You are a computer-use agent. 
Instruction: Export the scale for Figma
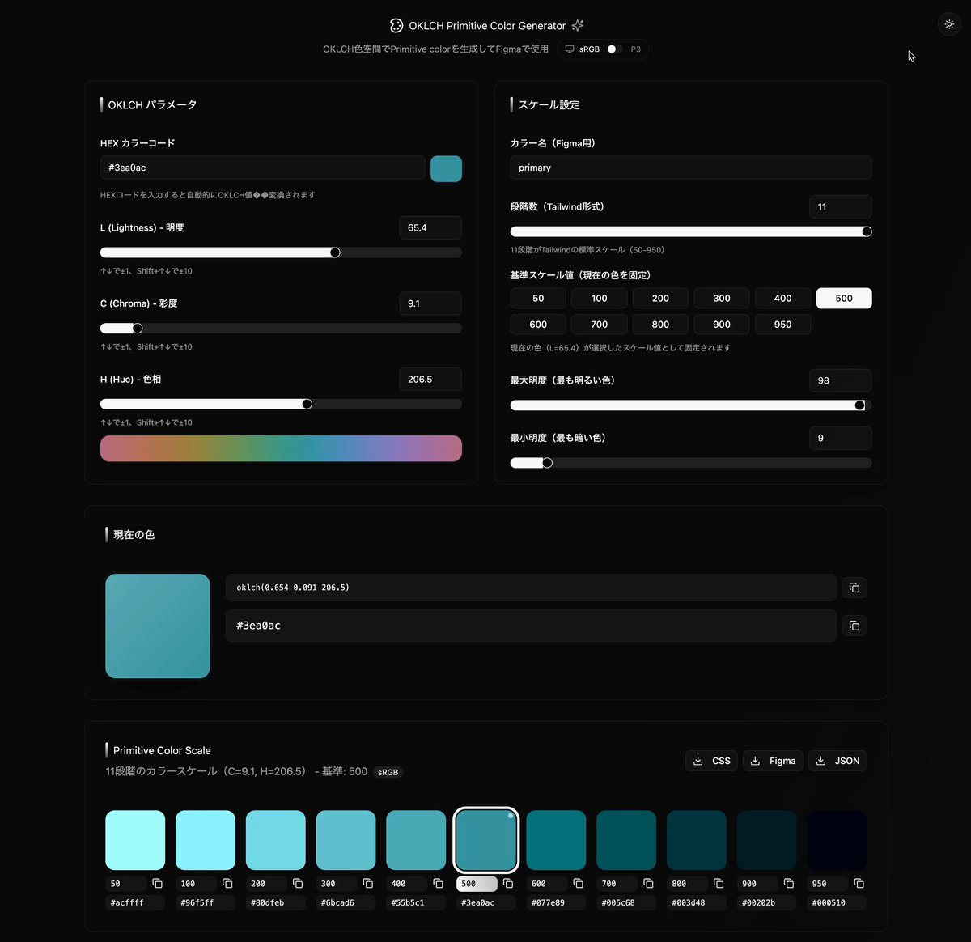(773, 761)
